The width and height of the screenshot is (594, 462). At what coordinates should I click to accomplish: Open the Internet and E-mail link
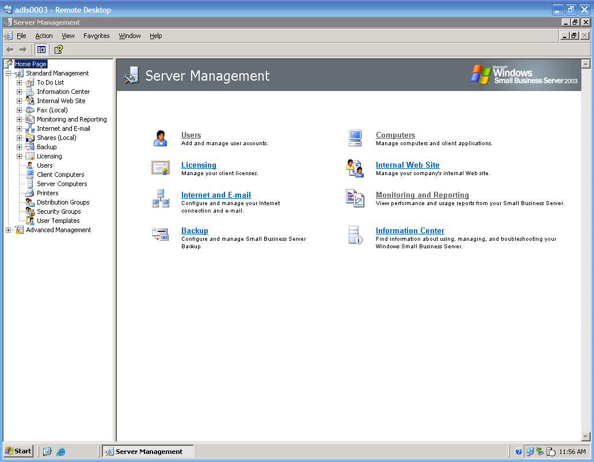pos(216,195)
